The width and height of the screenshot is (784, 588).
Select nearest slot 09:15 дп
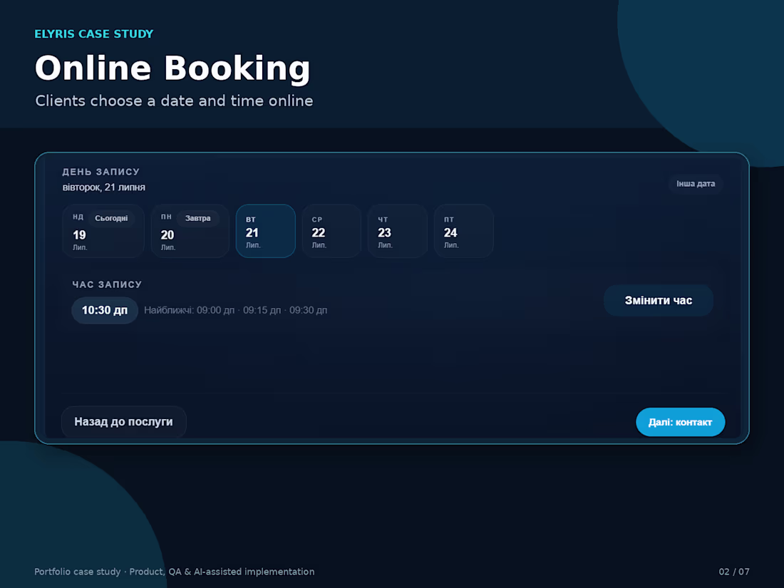click(x=262, y=310)
